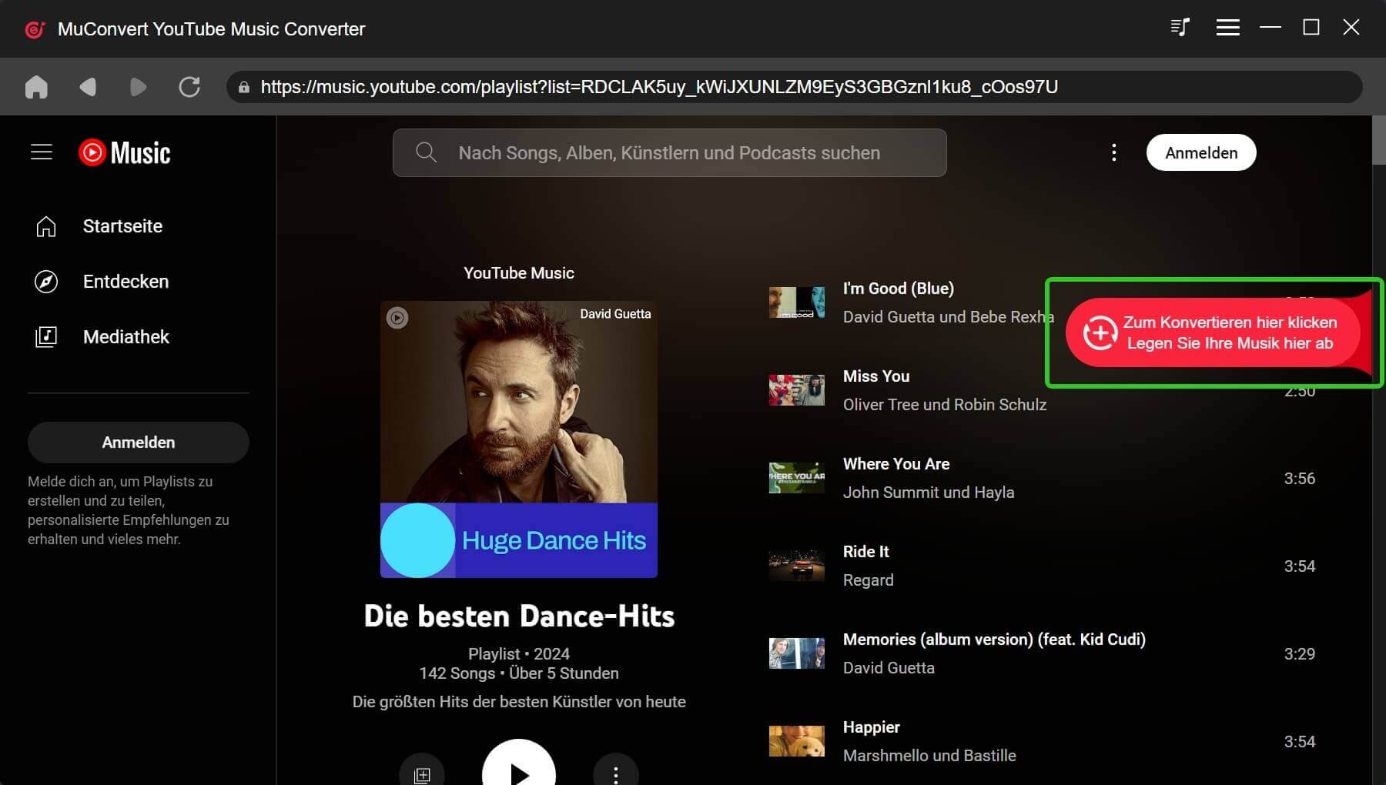Save playlist to library icon
The width and height of the screenshot is (1386, 785).
pos(422,773)
